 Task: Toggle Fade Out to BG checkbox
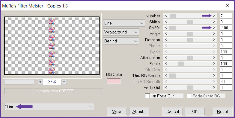click(x=189, y=96)
